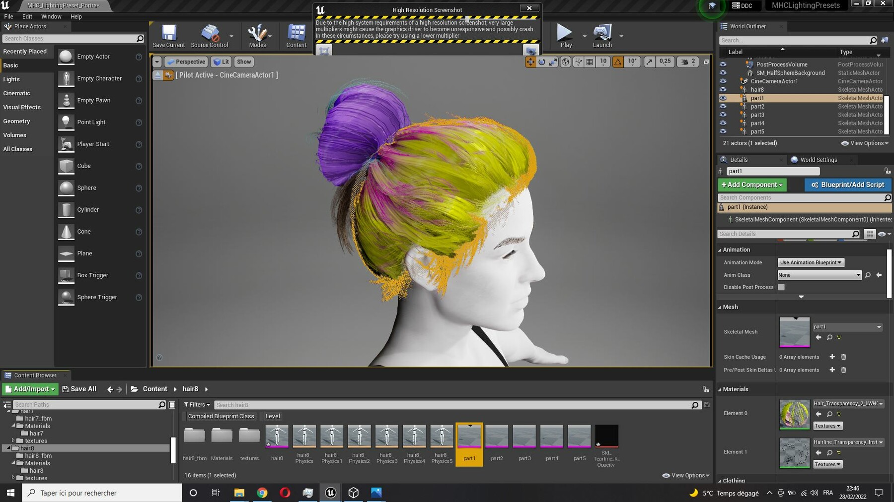894x502 pixels.
Task: Open Content Browser Filters dropdown
Action: [197, 405]
